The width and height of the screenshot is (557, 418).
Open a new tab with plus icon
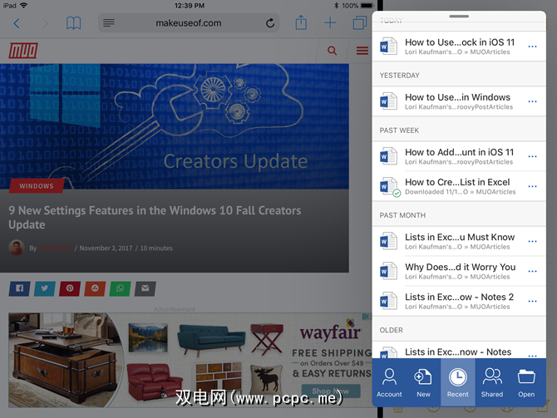click(x=330, y=23)
